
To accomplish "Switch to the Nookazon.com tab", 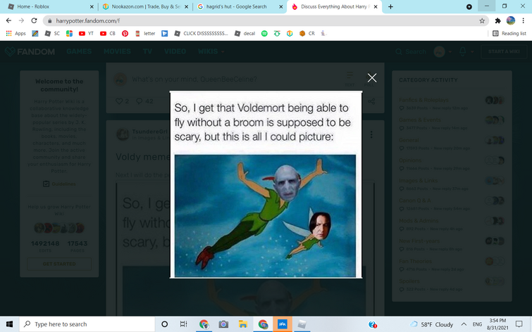I will [x=145, y=6].
